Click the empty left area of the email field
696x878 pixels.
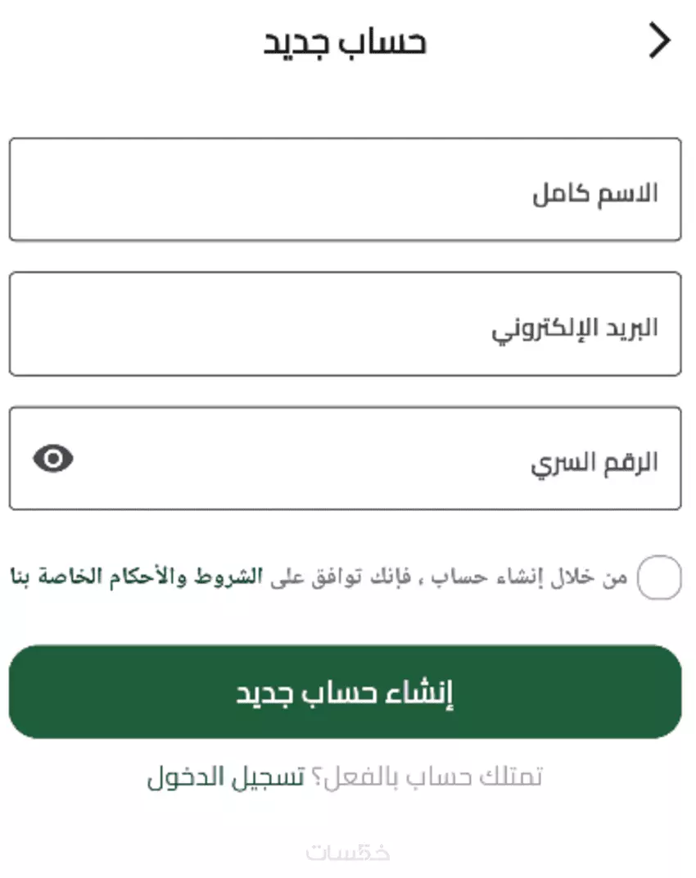(164, 324)
